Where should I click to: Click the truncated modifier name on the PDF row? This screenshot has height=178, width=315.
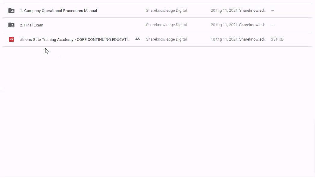(253, 39)
